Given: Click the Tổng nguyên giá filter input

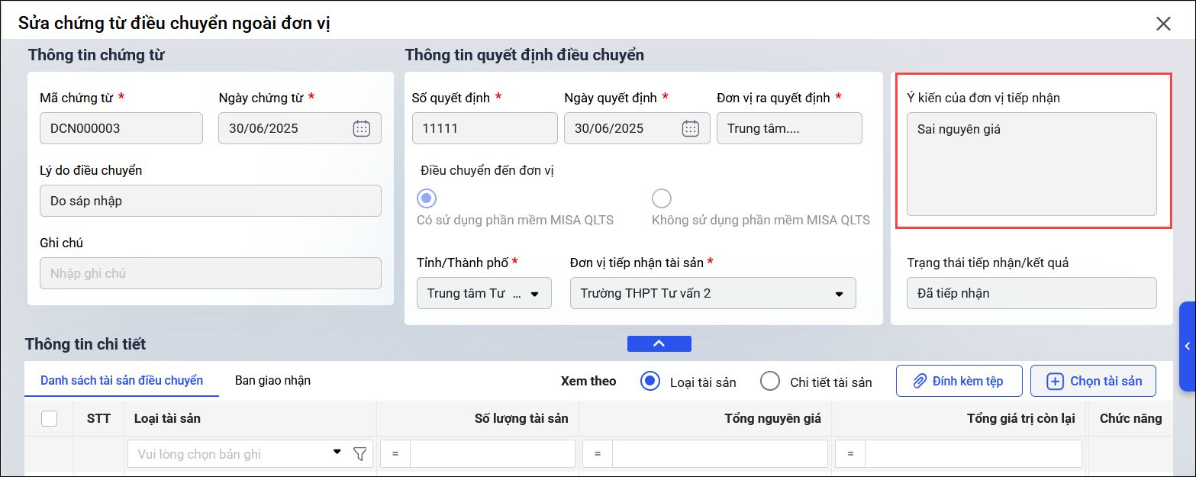Looking at the screenshot, I should tap(719, 454).
